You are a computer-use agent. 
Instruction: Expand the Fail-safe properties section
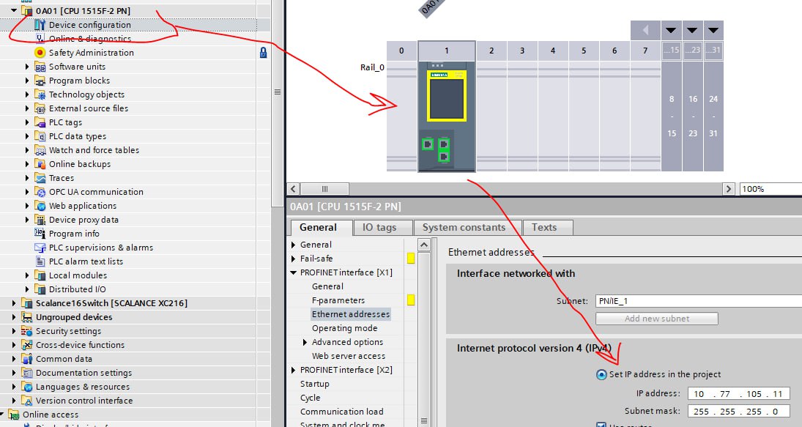294,259
